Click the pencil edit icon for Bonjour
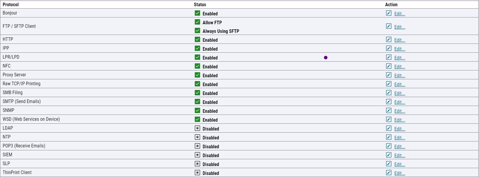Viewport: 479px width, 177px height. pyautogui.click(x=389, y=13)
